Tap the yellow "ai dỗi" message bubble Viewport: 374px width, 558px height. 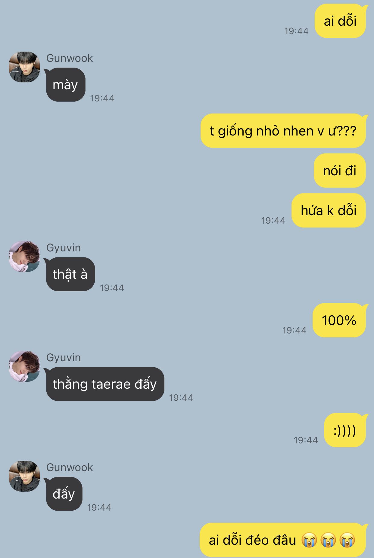point(340,21)
